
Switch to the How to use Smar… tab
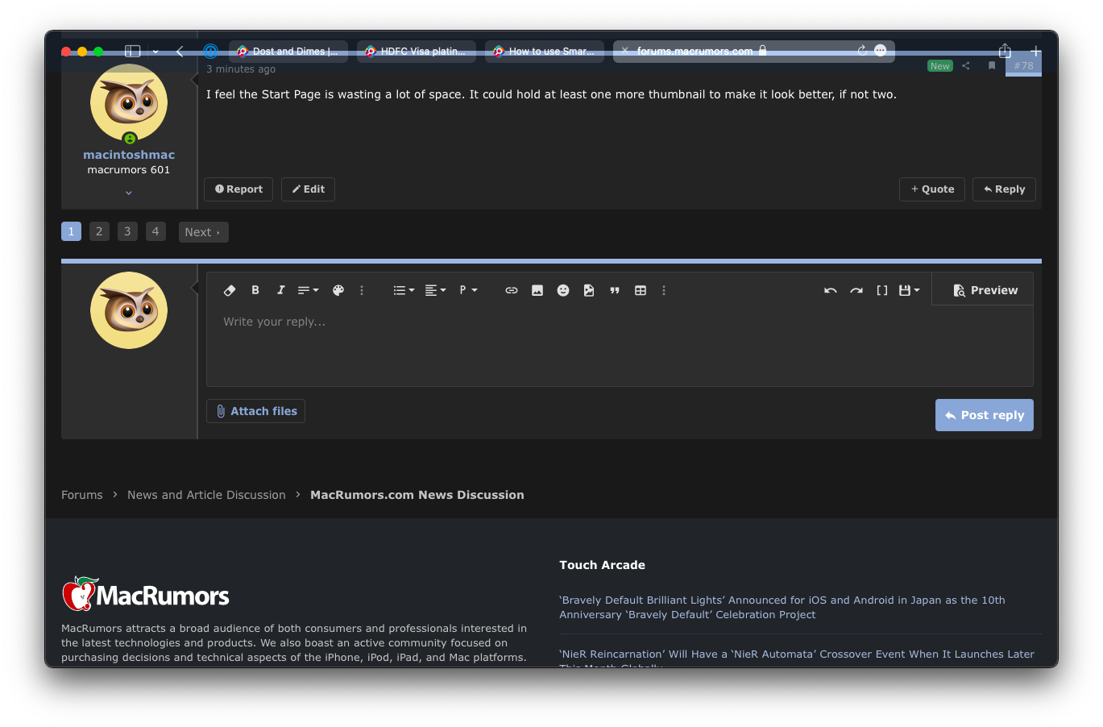tap(545, 52)
